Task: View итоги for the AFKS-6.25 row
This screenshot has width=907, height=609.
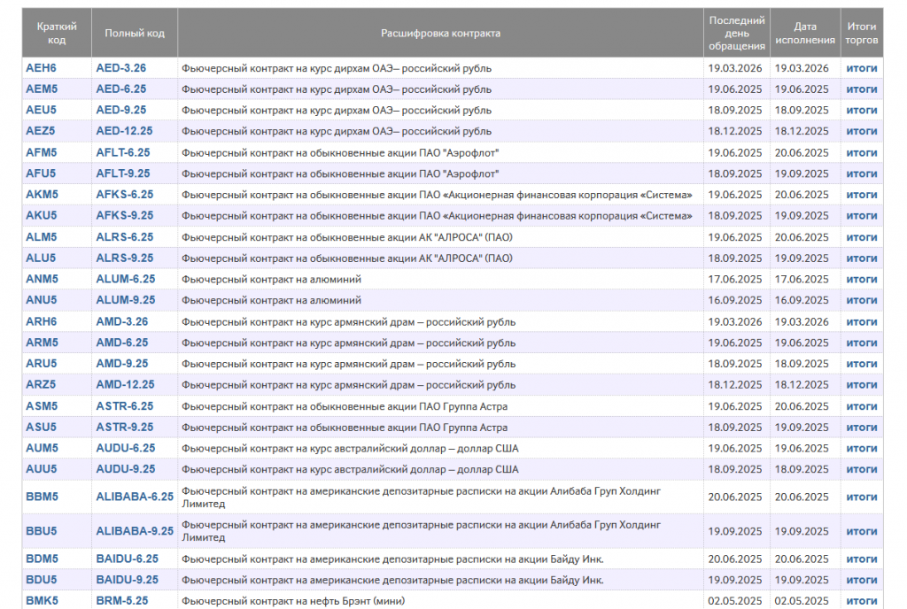Action: 861,195
